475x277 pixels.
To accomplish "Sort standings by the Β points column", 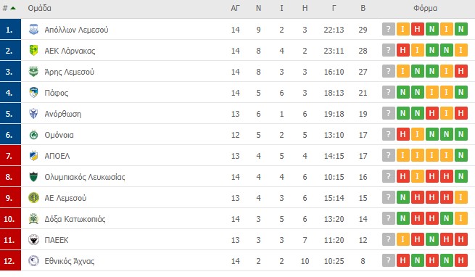I will (x=363, y=8).
